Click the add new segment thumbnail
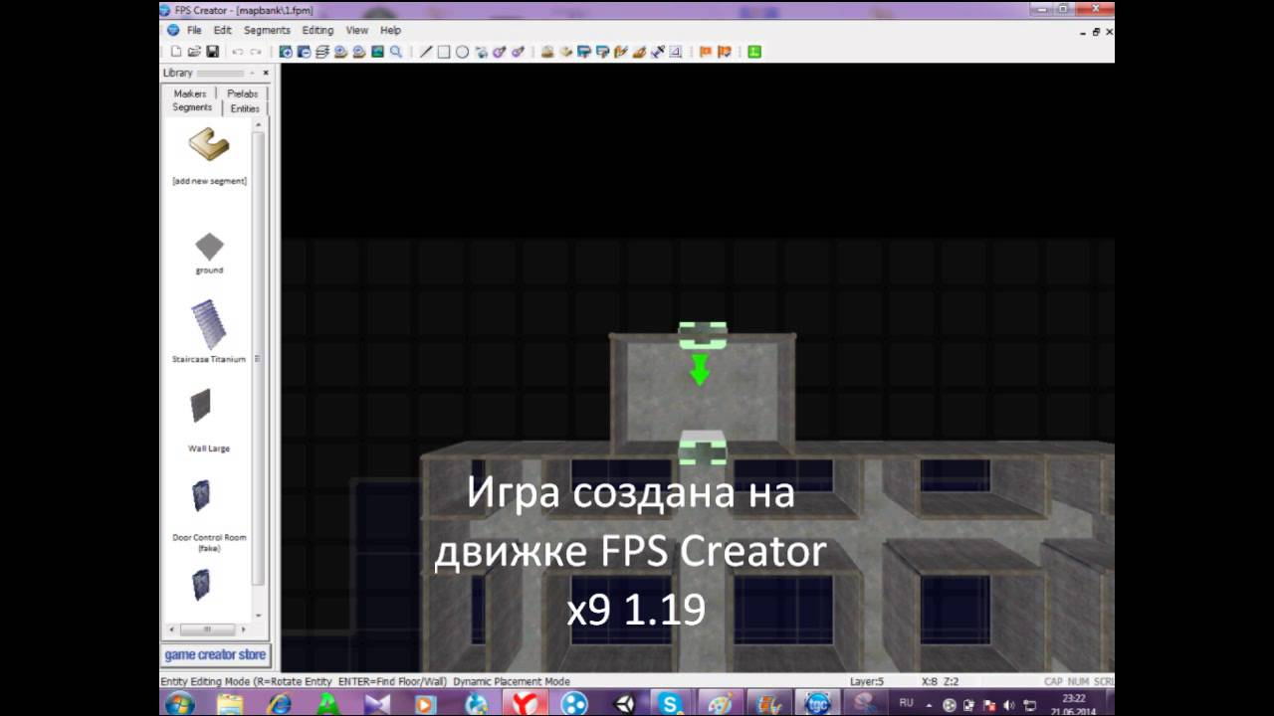1274x716 pixels. coord(209,145)
